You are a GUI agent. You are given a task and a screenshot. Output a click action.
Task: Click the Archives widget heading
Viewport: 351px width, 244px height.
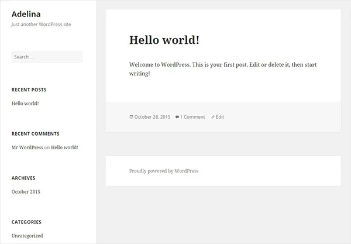click(23, 178)
